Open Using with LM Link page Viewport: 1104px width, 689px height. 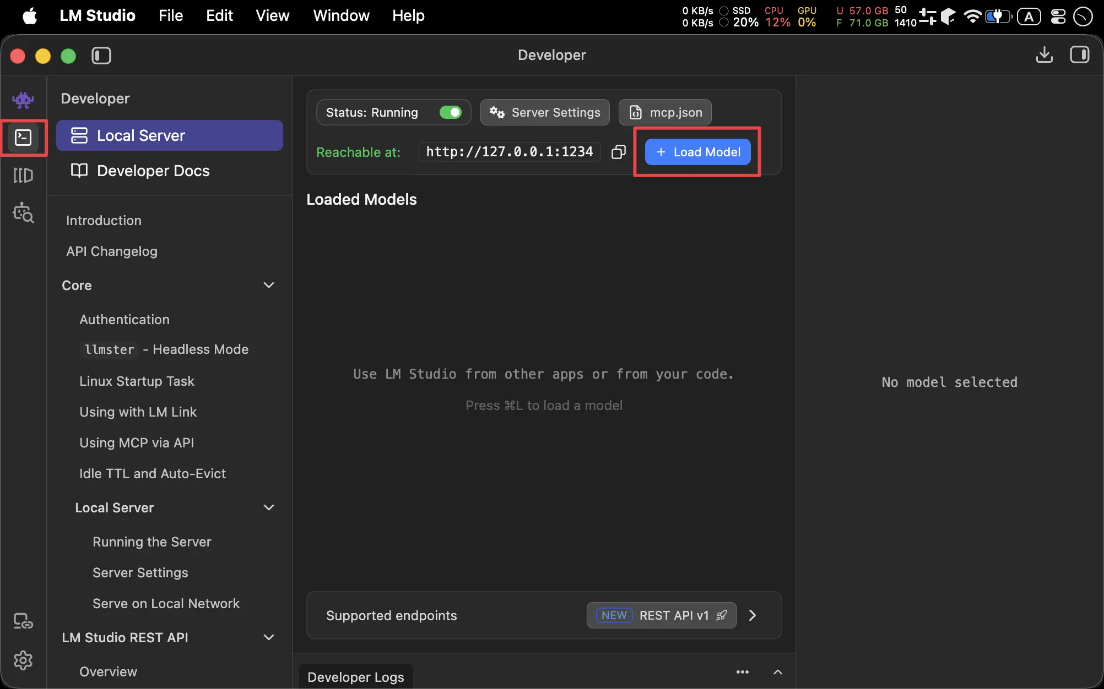138,412
